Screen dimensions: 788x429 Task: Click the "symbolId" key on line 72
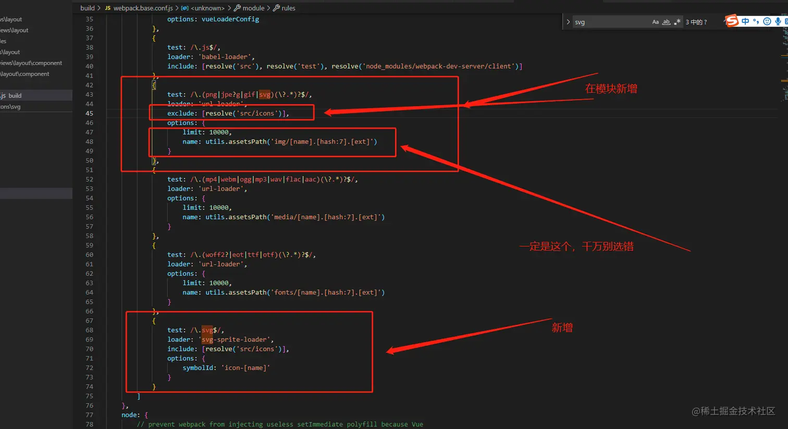198,368
